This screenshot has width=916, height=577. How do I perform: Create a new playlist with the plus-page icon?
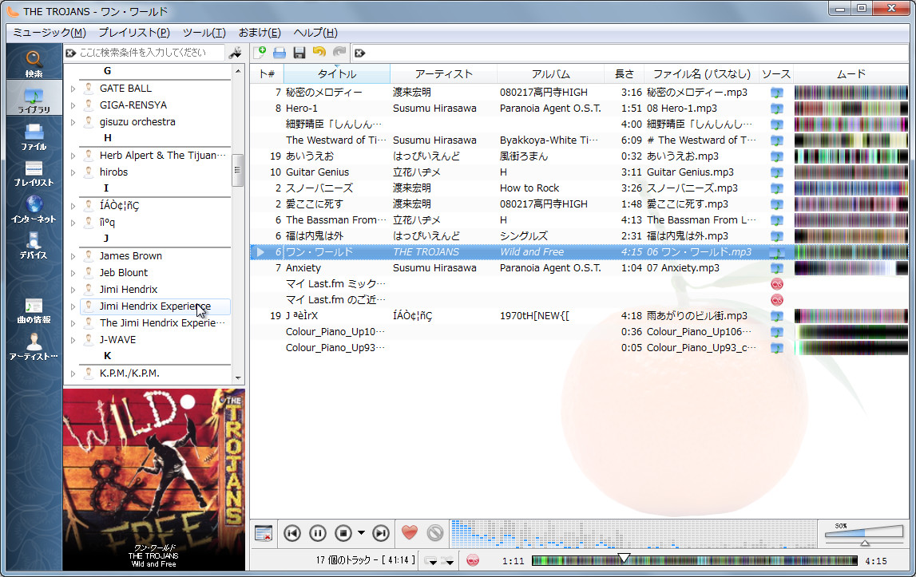click(260, 53)
